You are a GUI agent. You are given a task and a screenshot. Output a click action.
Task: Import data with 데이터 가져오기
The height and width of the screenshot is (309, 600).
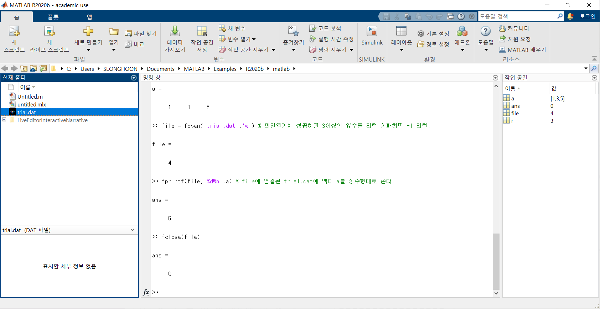tap(175, 39)
